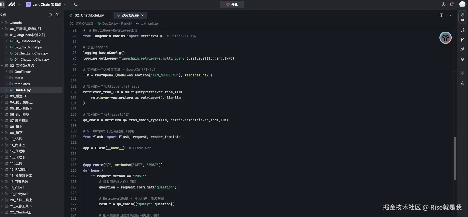
Task: Expand the templates folder
Action: 7,84
